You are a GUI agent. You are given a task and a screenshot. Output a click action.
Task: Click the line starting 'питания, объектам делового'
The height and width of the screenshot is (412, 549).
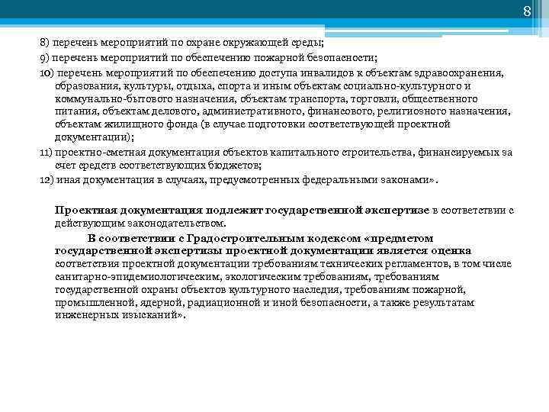pos(283,111)
